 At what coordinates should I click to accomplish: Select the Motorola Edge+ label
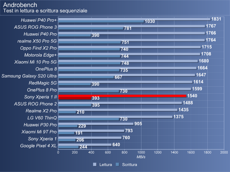(40, 55)
